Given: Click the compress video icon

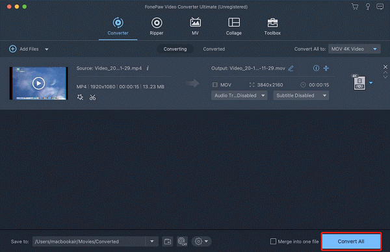Looking at the screenshot, I should [x=326, y=68].
